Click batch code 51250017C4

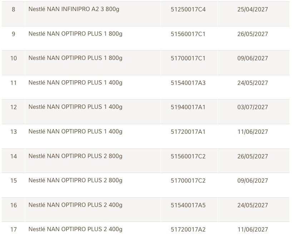tap(188, 9)
